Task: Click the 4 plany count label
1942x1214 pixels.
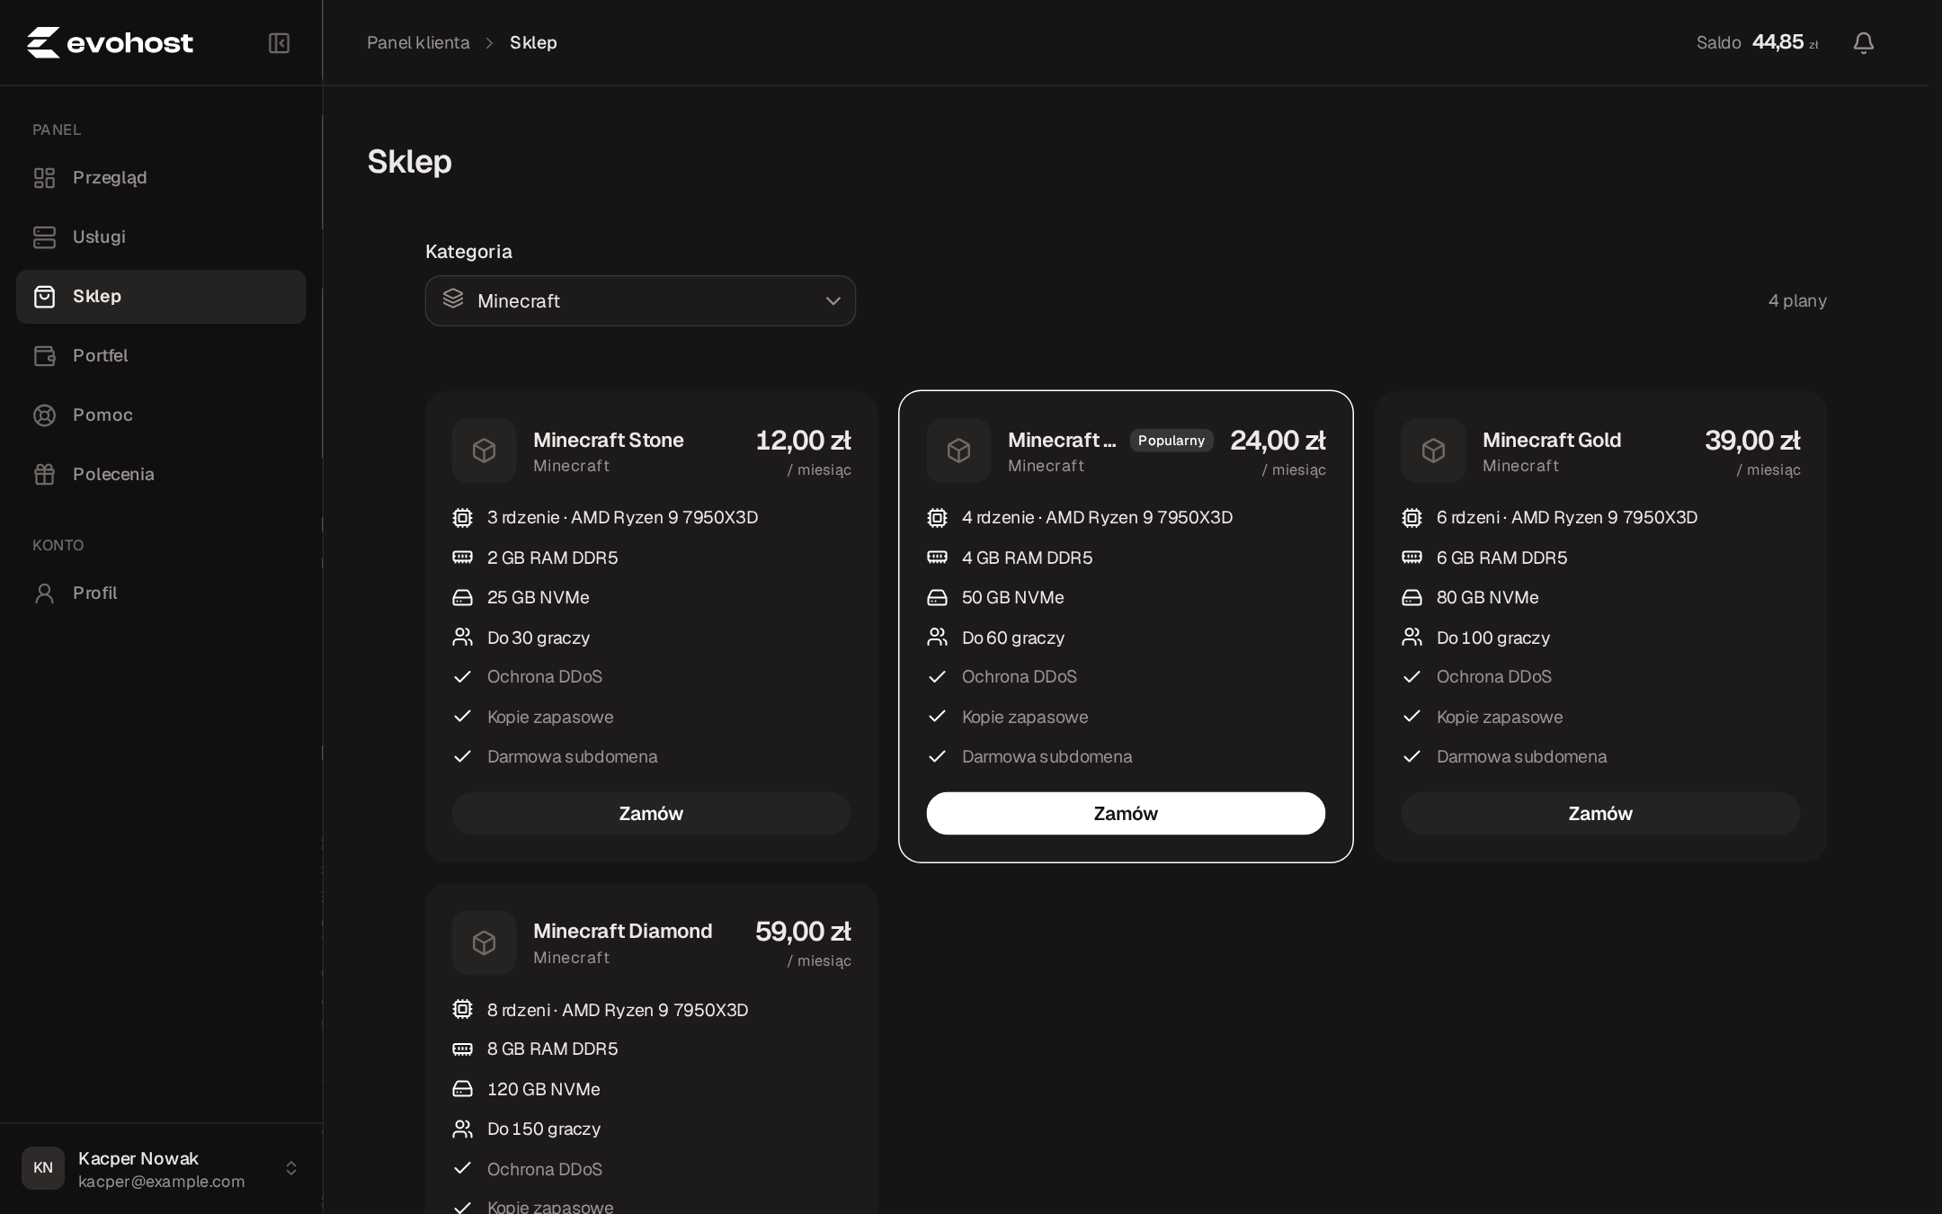Action: [x=1797, y=300]
